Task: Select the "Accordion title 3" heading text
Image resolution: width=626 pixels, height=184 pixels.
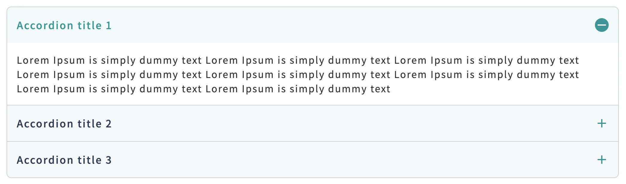Action: (x=64, y=160)
